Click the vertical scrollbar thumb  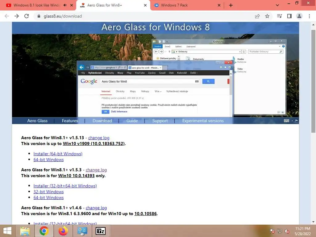[313, 81]
